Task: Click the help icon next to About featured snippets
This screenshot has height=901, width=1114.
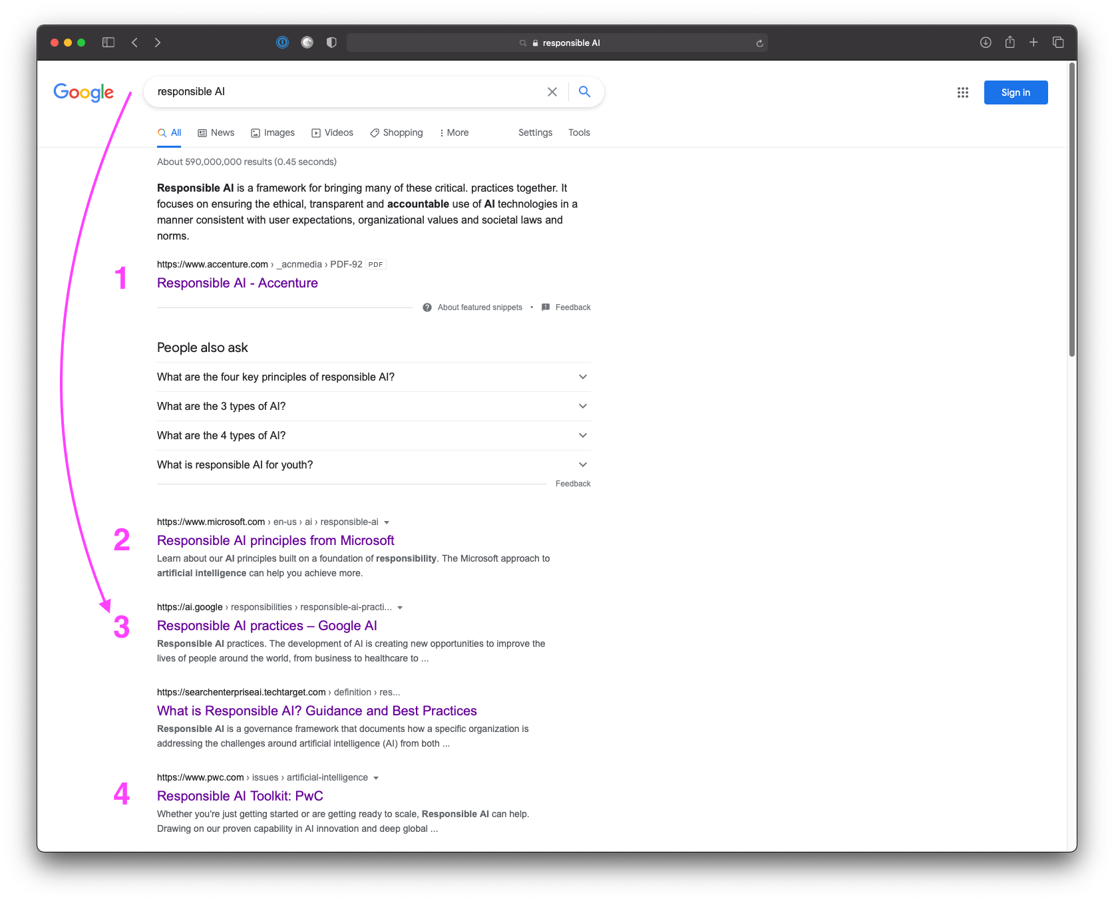Action: (x=427, y=307)
